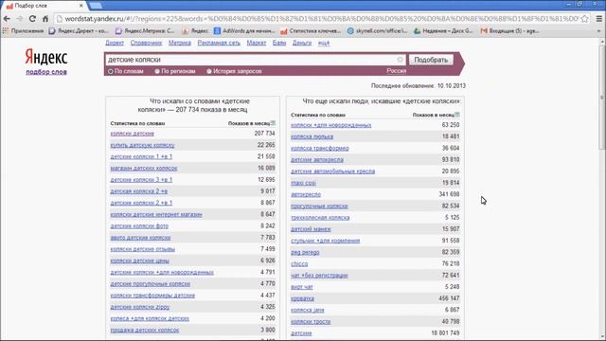Open the Яндекс.Метрика bookmark

pos(145,31)
